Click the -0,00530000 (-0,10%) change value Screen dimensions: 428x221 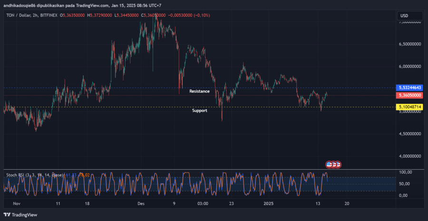[189, 16]
